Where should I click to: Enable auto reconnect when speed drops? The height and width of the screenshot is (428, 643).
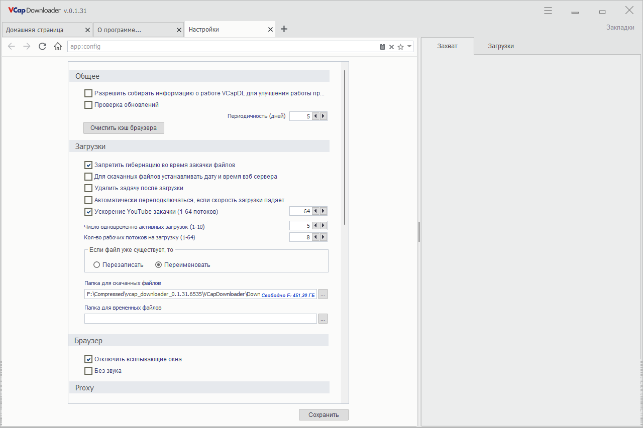[88, 200]
